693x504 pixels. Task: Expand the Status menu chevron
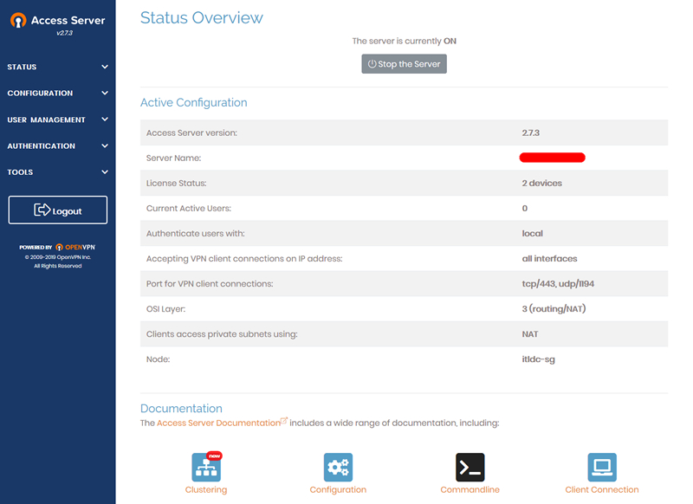(x=105, y=67)
